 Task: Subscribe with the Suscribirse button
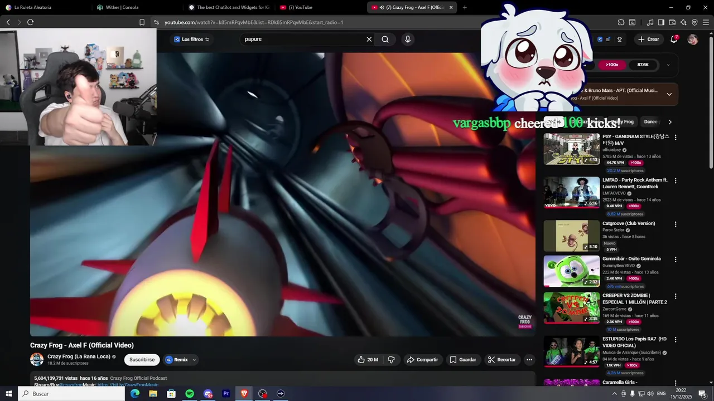coord(142,360)
